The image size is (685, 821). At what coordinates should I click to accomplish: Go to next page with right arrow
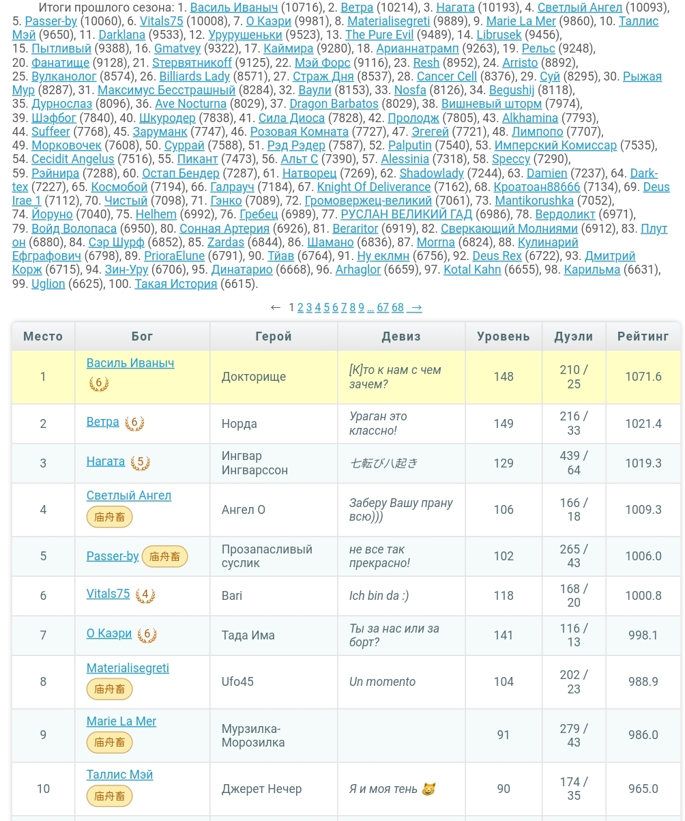(x=415, y=308)
